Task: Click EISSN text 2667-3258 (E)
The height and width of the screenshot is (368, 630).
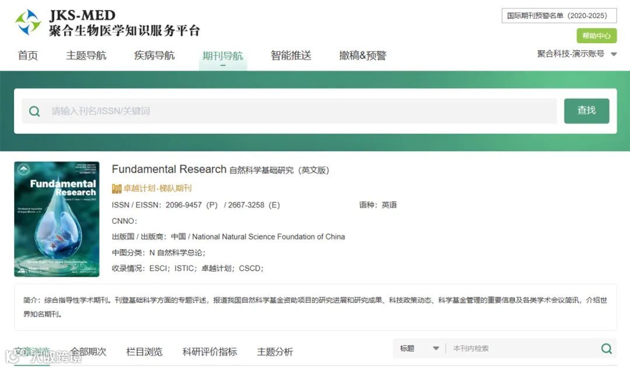Action: [254, 205]
